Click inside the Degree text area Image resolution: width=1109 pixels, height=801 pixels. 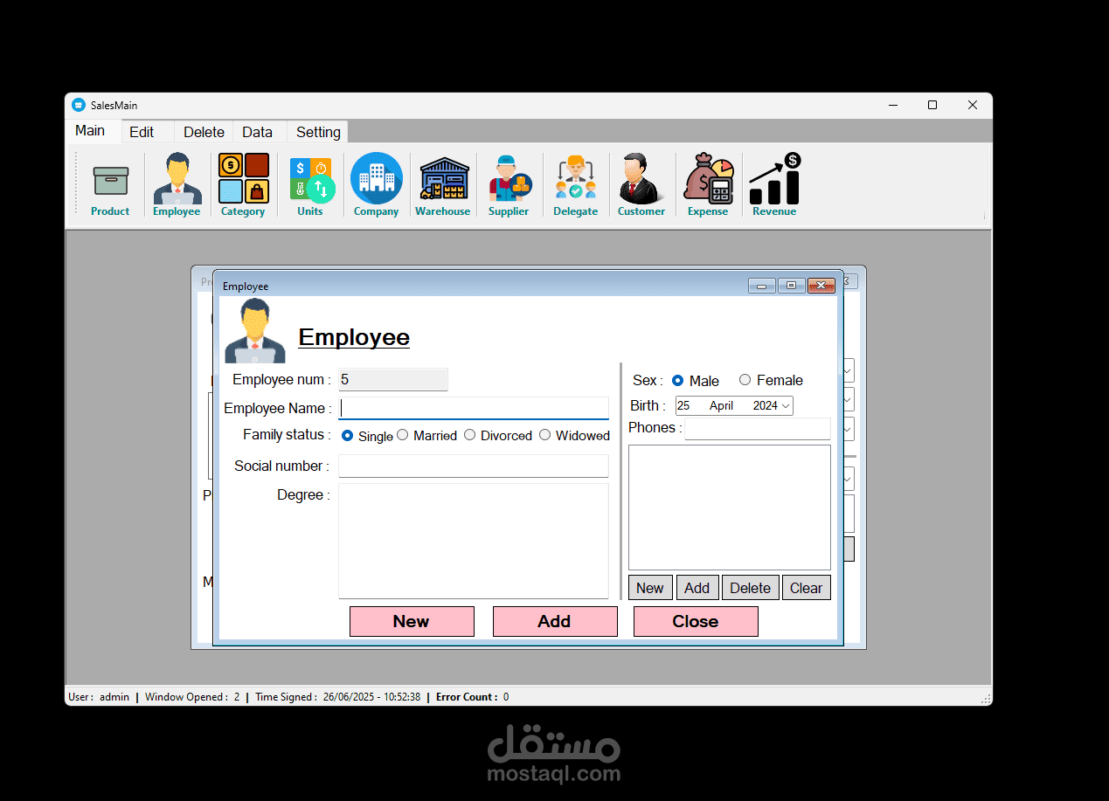tap(474, 541)
